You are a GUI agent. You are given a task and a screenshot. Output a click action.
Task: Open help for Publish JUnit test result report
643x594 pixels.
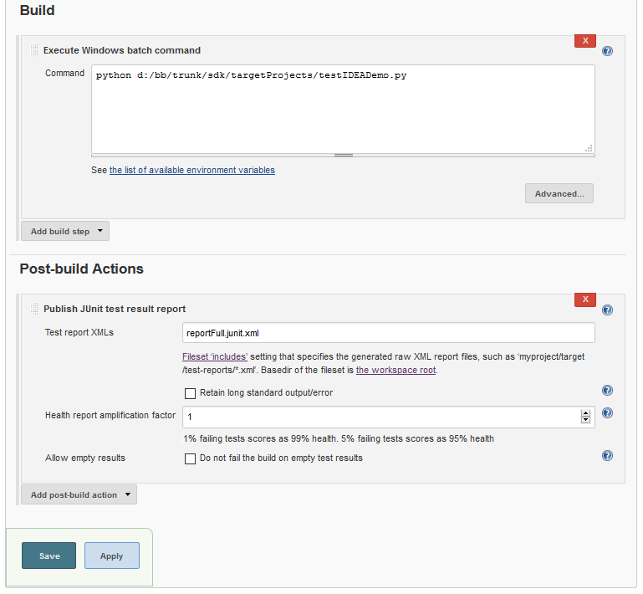(607, 310)
